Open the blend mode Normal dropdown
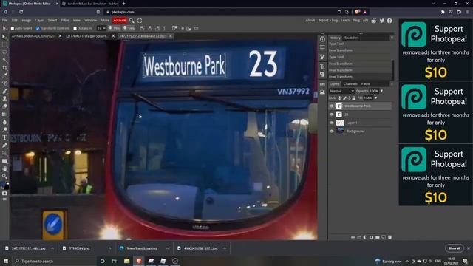This screenshot has width=473, height=266. pyautogui.click(x=341, y=91)
